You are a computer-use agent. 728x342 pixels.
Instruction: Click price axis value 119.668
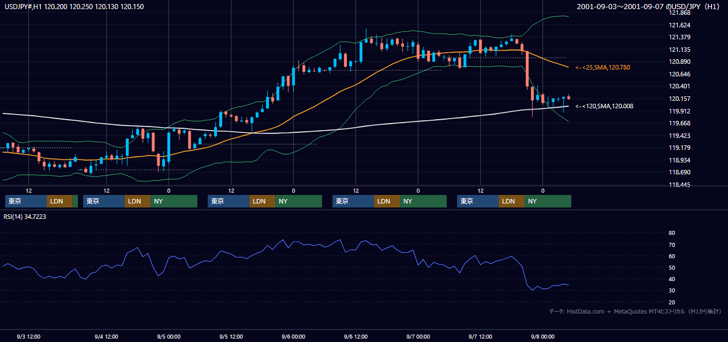(679, 123)
